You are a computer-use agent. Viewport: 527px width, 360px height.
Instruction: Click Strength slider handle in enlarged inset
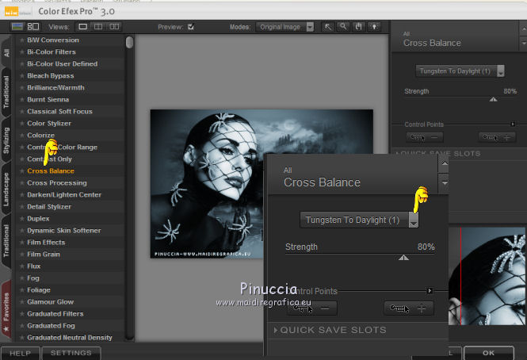(403, 258)
